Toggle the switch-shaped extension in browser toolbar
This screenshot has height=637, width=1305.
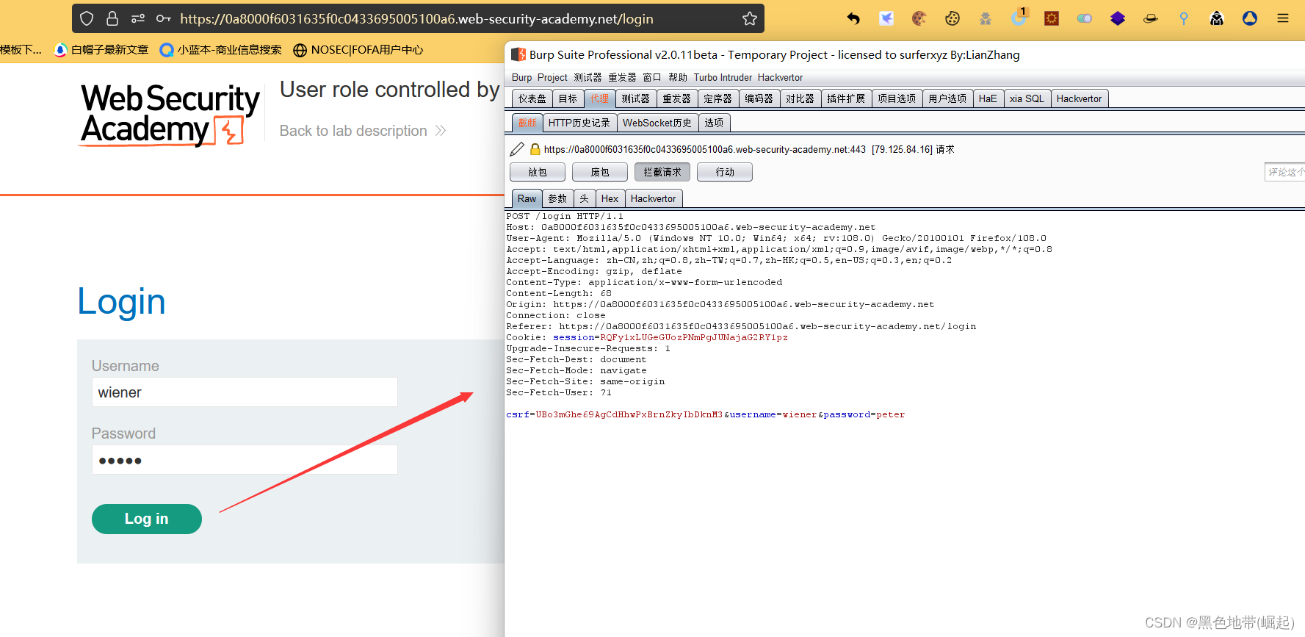1085,19
